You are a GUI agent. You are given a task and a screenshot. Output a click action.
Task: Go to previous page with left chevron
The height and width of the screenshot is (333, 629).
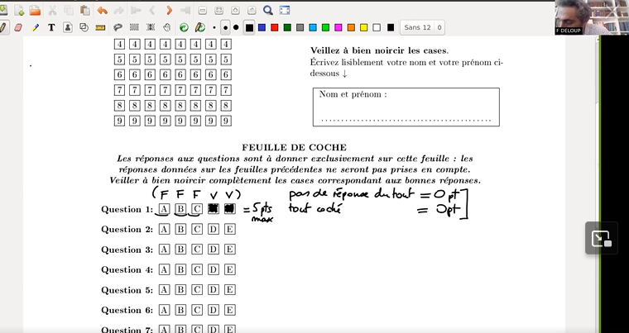pyautogui.click(x=152, y=10)
